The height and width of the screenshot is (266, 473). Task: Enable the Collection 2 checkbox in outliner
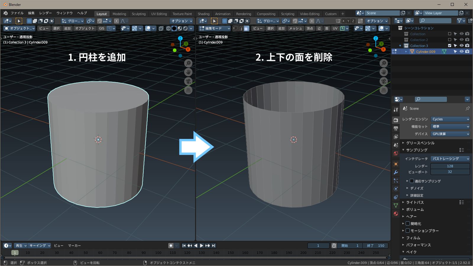tap(449, 40)
